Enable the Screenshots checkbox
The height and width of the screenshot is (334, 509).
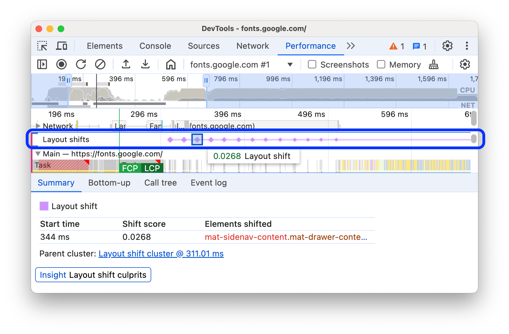(x=312, y=65)
